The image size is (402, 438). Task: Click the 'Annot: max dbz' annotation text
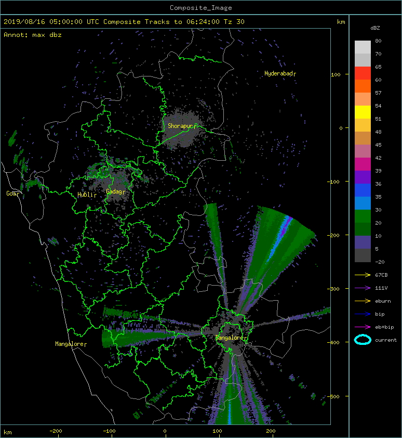coord(33,35)
